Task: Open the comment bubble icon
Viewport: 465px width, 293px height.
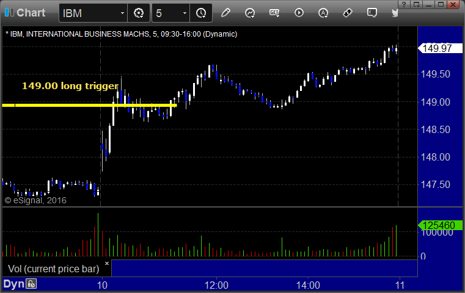Action: (372, 13)
